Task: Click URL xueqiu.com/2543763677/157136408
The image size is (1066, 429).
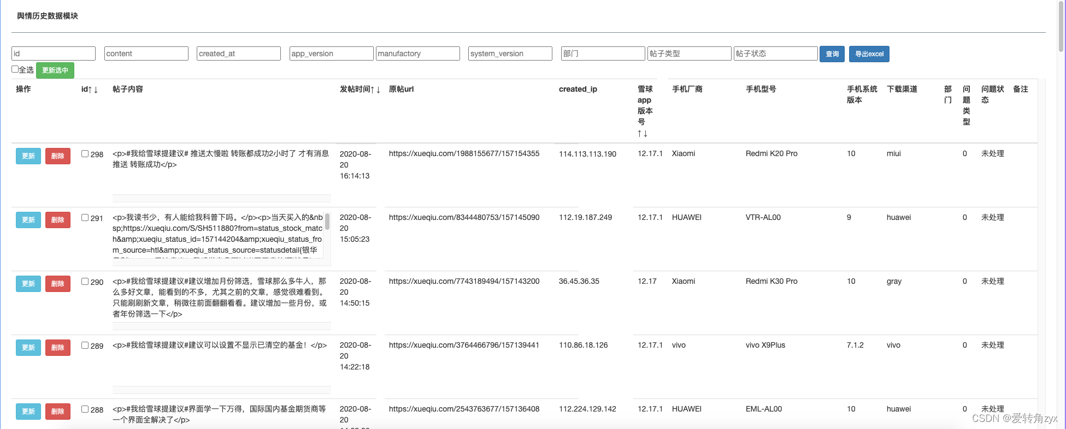Action: [464, 409]
